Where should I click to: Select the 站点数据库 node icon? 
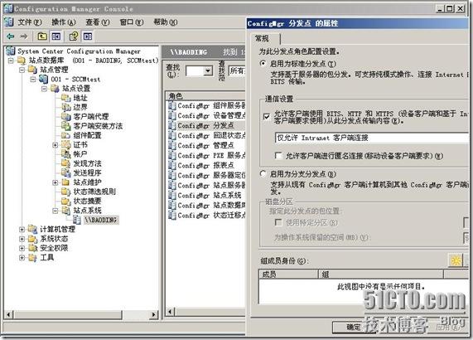[21, 61]
